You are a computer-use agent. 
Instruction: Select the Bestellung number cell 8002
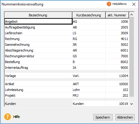117,62
